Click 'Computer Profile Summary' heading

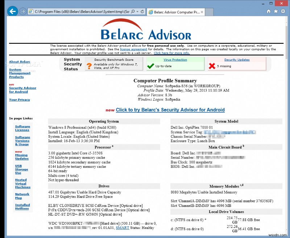coord(165,81)
